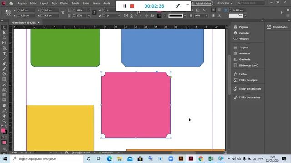Select the Zoom tool
The width and height of the screenshot is (291, 163).
pos(4,121)
